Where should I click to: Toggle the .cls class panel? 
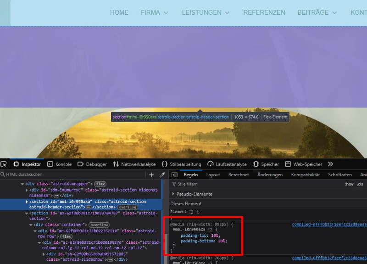360,184
